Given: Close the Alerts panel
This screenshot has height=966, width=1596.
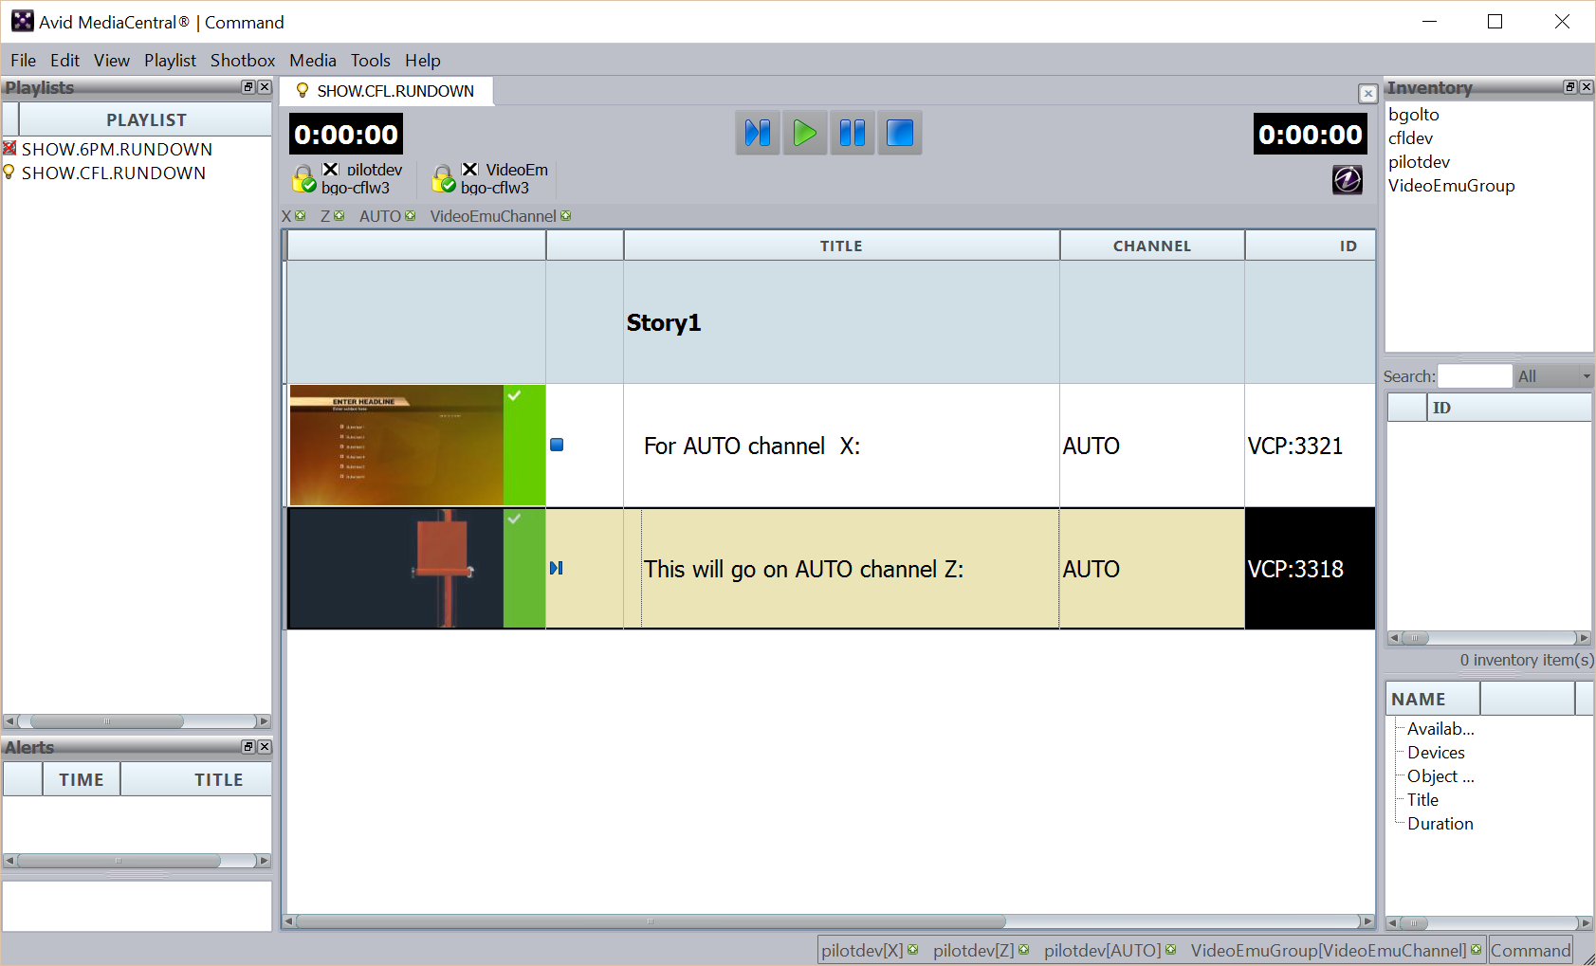Looking at the screenshot, I should [265, 747].
